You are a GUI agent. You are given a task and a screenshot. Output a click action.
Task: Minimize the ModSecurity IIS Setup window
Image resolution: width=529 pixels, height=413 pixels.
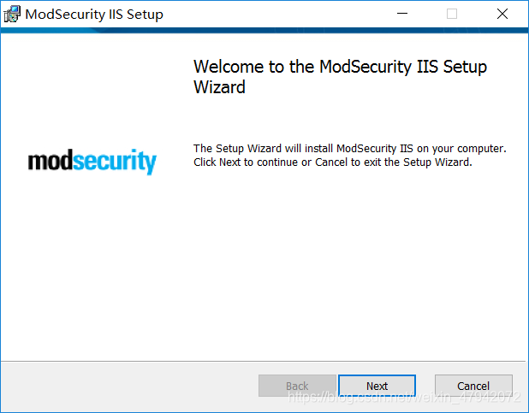(x=401, y=14)
